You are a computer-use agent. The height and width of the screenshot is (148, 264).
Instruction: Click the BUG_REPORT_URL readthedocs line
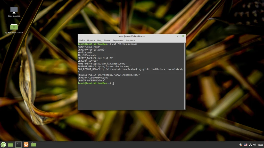(131, 69)
